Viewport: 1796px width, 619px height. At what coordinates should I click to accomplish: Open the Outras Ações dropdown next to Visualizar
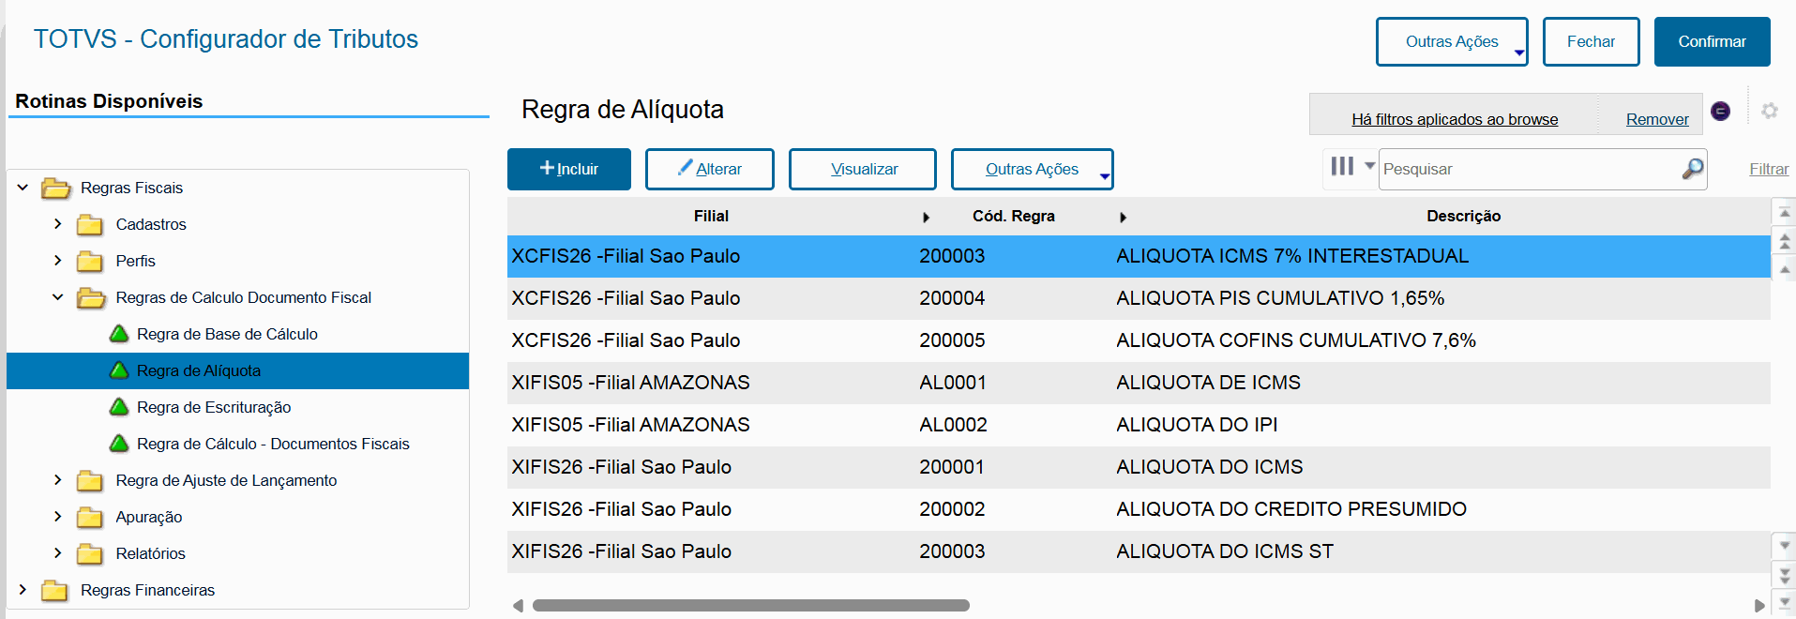(1032, 170)
